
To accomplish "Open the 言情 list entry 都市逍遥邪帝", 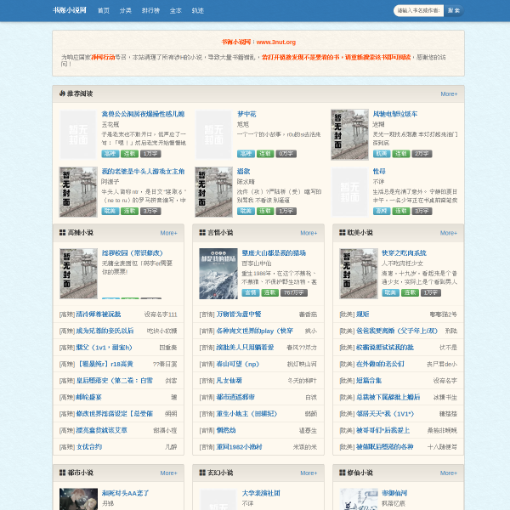I will pos(235,397).
